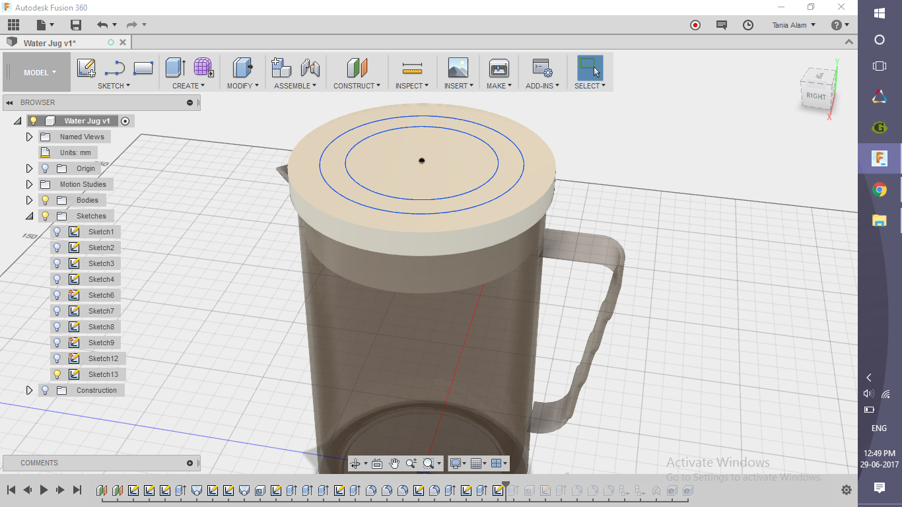Open the SKETCH menu
This screenshot has height=507, width=902.
click(x=114, y=86)
